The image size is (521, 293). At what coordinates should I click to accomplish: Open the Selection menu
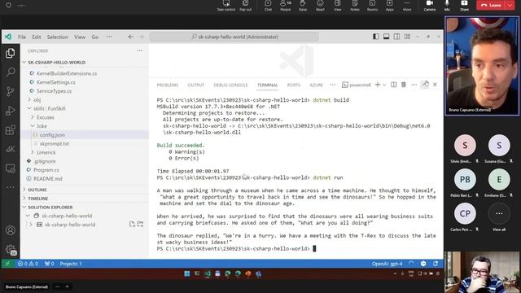tap(57, 37)
